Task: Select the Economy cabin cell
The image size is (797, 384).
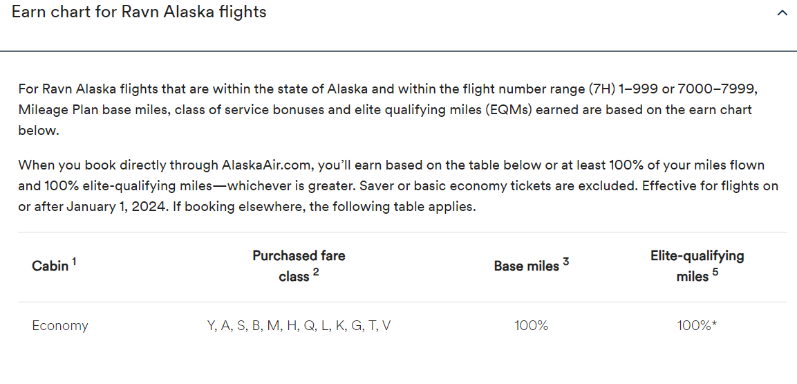Action: [60, 325]
